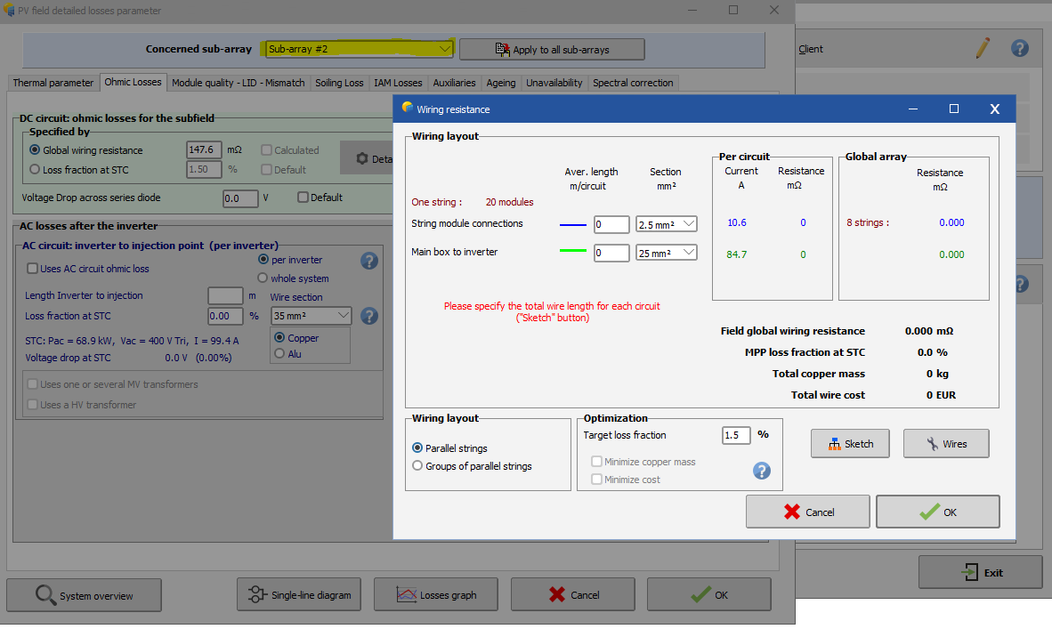
Task: Open the Wires settings button
Action: (x=946, y=444)
